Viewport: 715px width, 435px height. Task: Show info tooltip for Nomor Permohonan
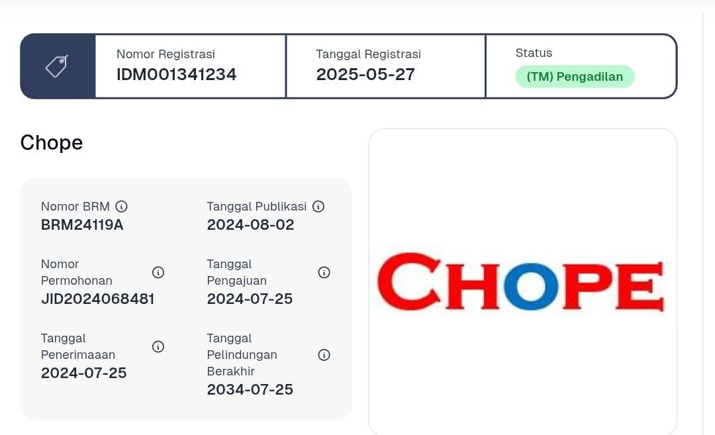[158, 273]
